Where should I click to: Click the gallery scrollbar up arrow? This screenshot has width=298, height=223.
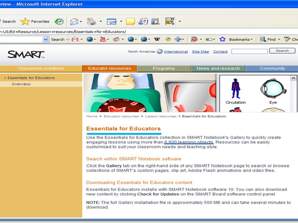(x=293, y=78)
